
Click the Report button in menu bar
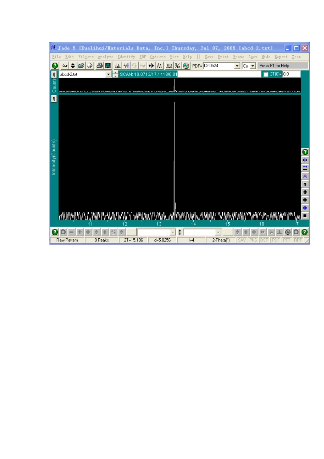[x=281, y=57]
